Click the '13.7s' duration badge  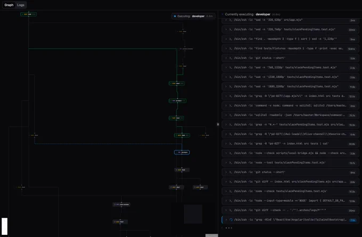[352, 163]
